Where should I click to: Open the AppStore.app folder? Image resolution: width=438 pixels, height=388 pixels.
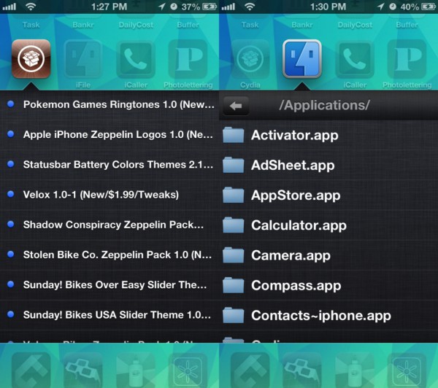click(295, 195)
